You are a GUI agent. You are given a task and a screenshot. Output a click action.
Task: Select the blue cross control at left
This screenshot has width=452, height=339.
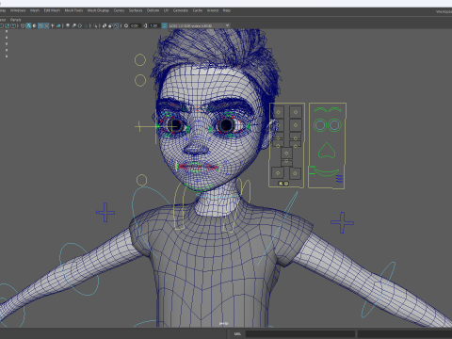click(x=105, y=213)
